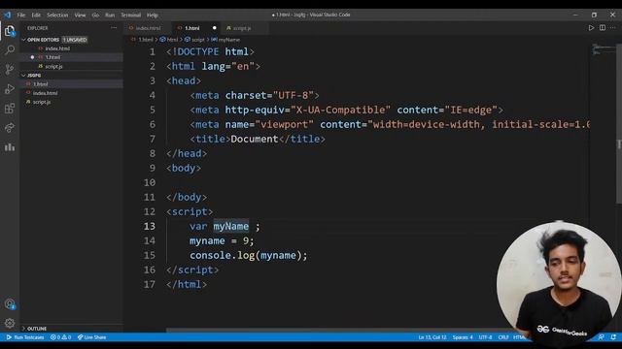Click the notifications bell in status bar
The height and width of the screenshot is (349, 622).
[613, 337]
